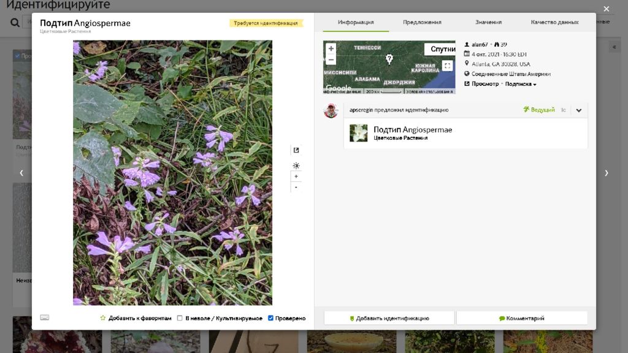The image size is (628, 353).
Task: Click apseregin username link
Action: click(x=361, y=110)
